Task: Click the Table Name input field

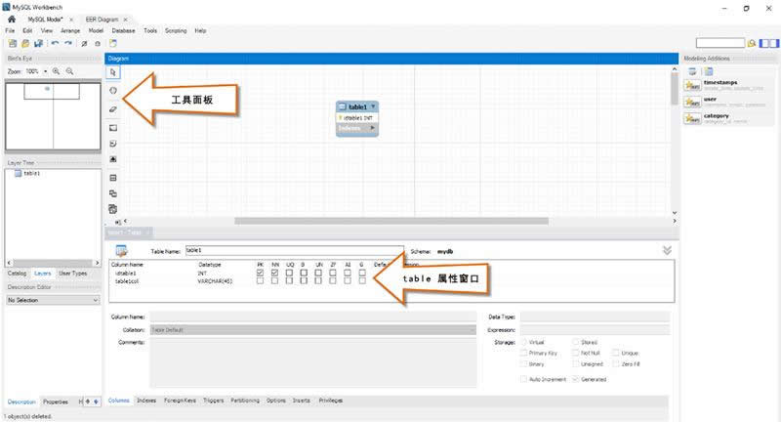Action: [293, 250]
